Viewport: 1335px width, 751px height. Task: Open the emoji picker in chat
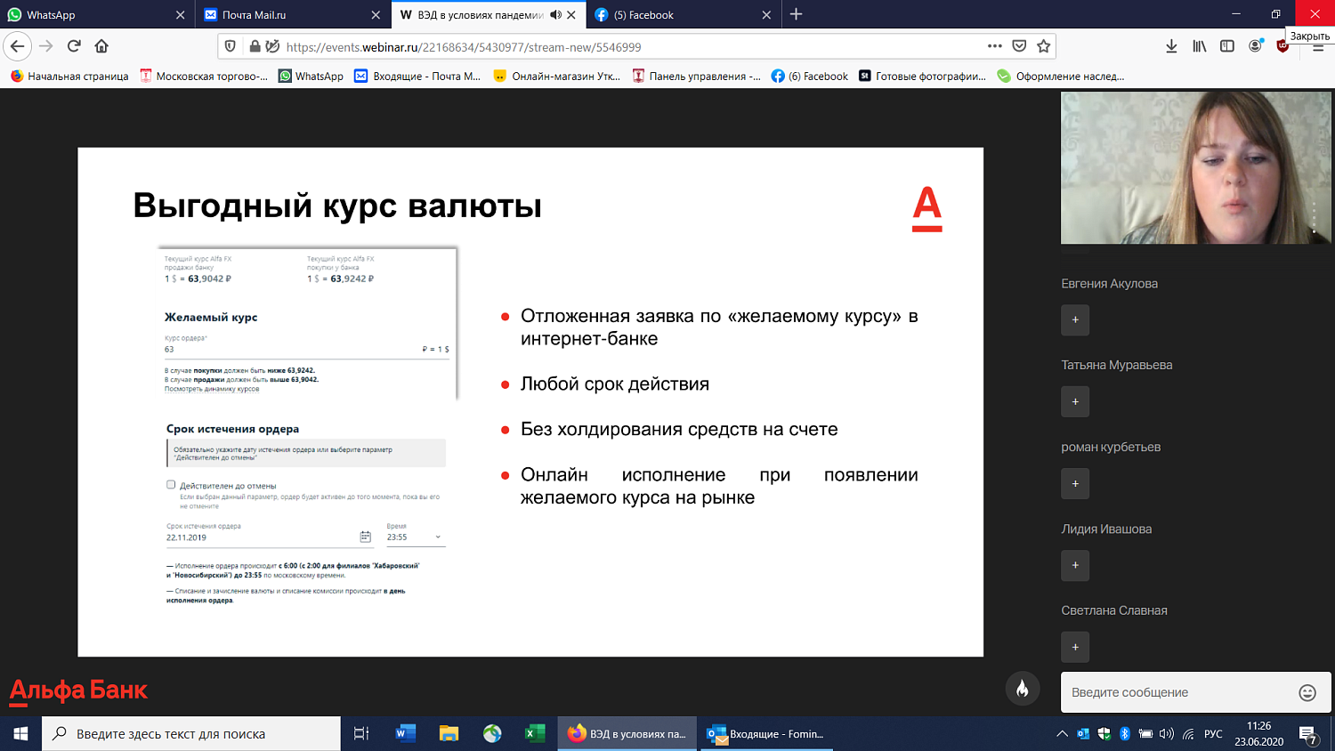(x=1307, y=692)
